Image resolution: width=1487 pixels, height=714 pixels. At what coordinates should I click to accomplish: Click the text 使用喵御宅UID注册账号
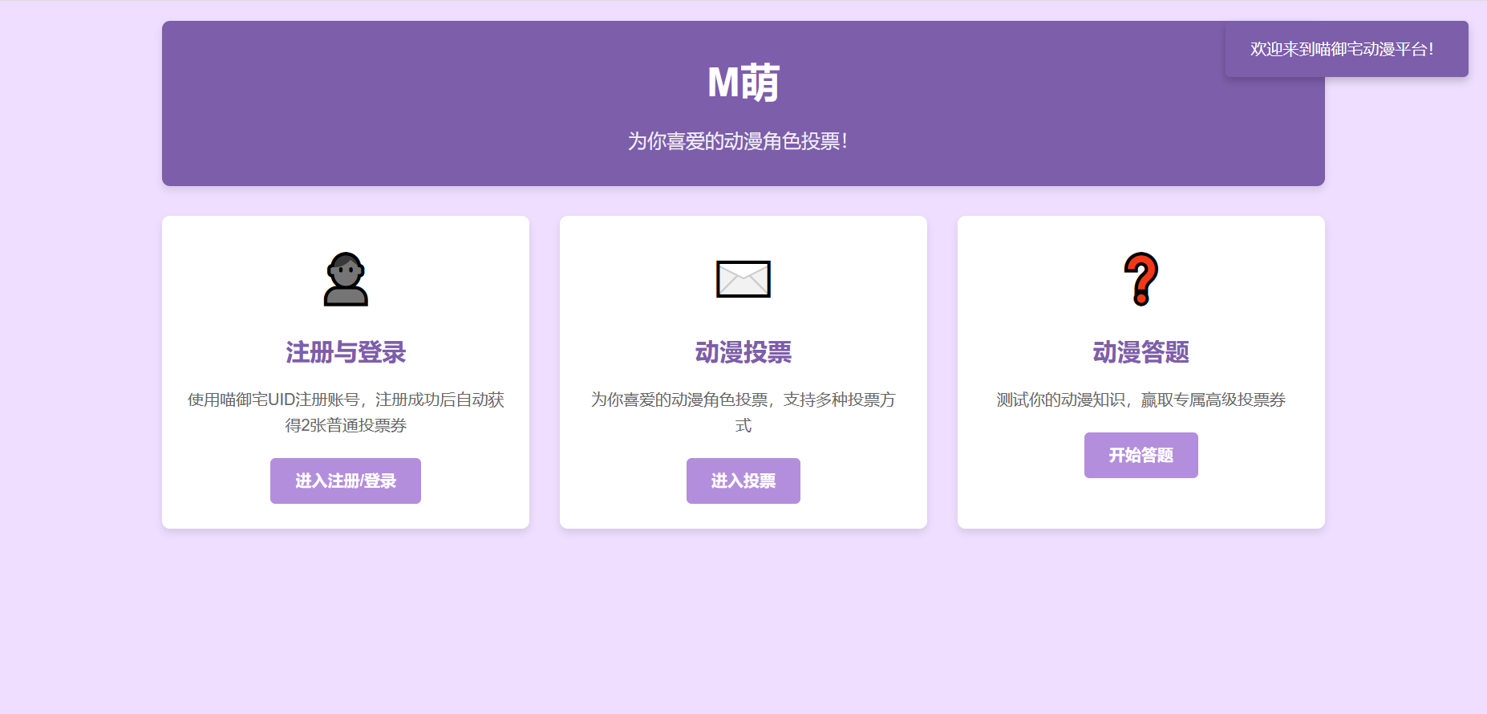(x=273, y=400)
